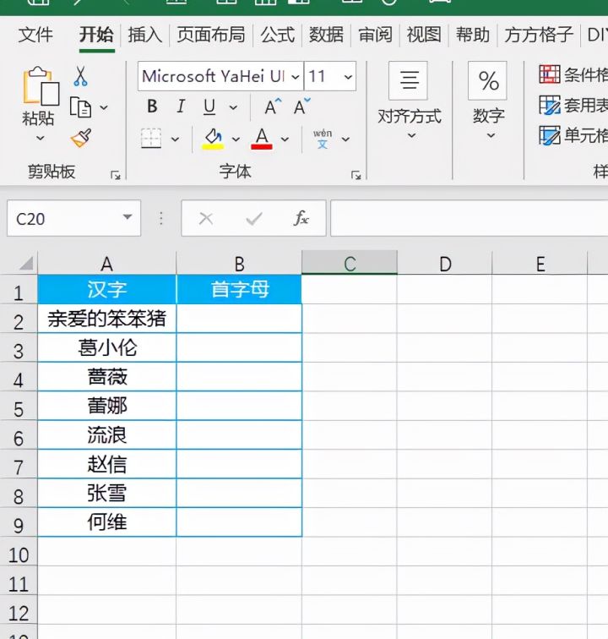Switch to the 插入 tab
This screenshot has height=639, width=608.
[145, 34]
